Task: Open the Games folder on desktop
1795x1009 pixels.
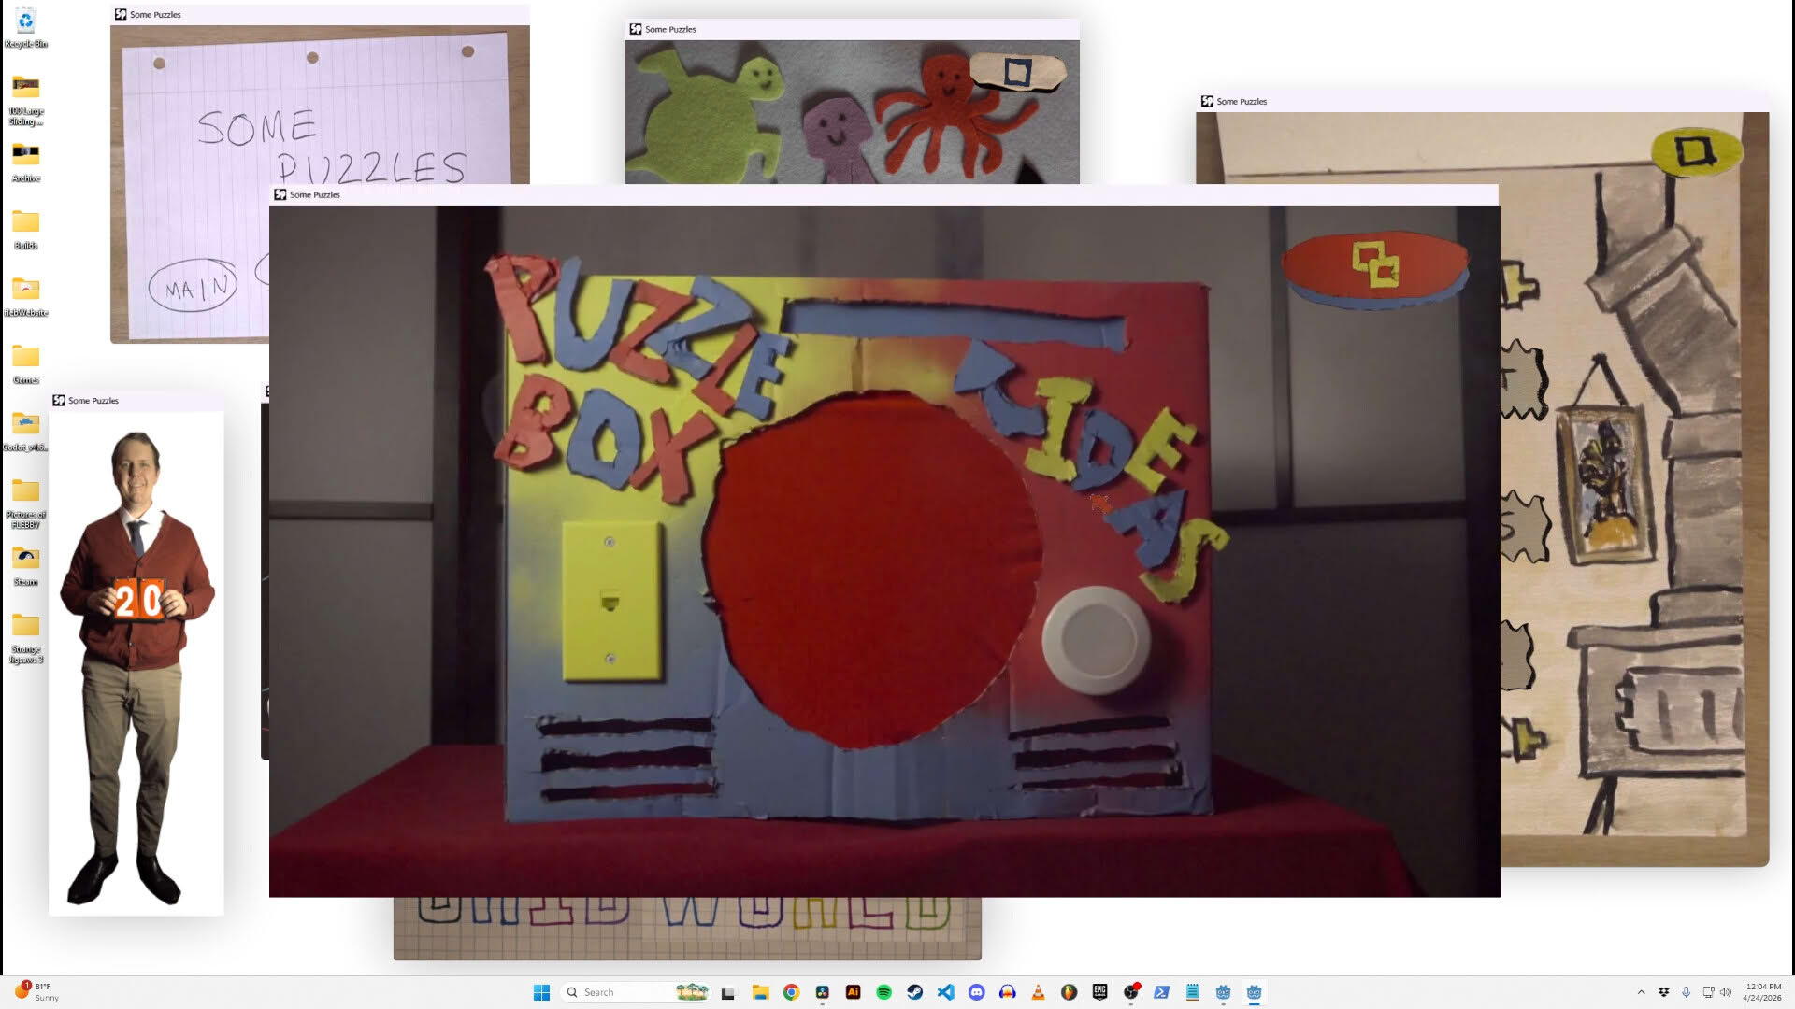Action: point(26,363)
